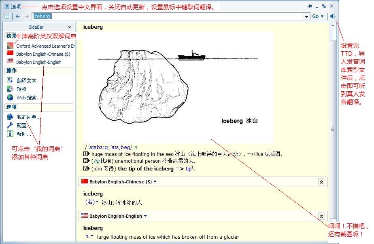Screen dimensions: 374x244
Task: Expand the n. part-of-speech dropdown
Action: tap(92, 236)
